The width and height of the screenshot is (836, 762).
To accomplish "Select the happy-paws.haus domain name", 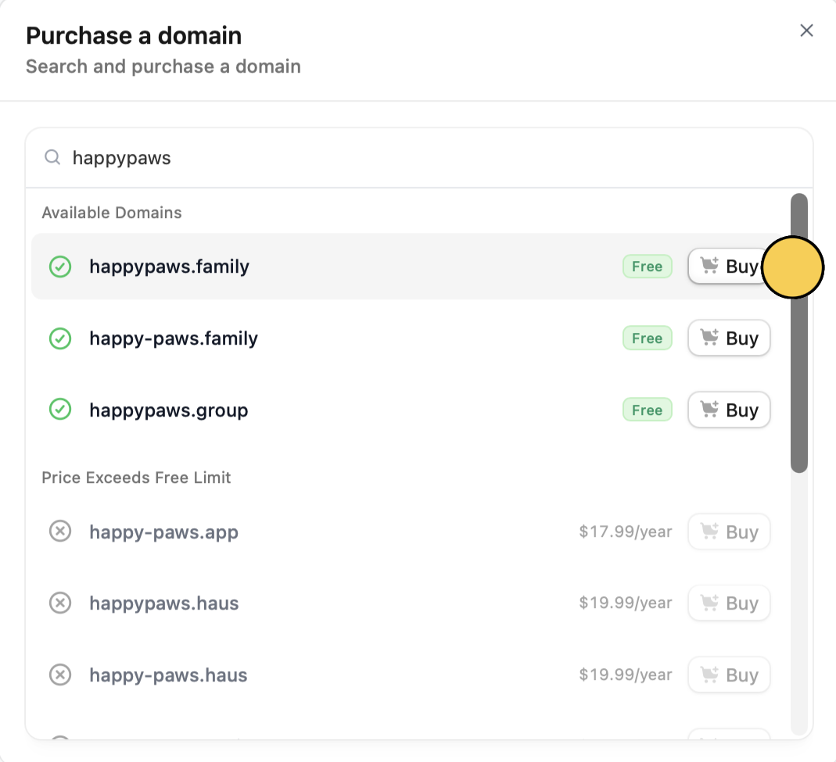I will 168,675.
